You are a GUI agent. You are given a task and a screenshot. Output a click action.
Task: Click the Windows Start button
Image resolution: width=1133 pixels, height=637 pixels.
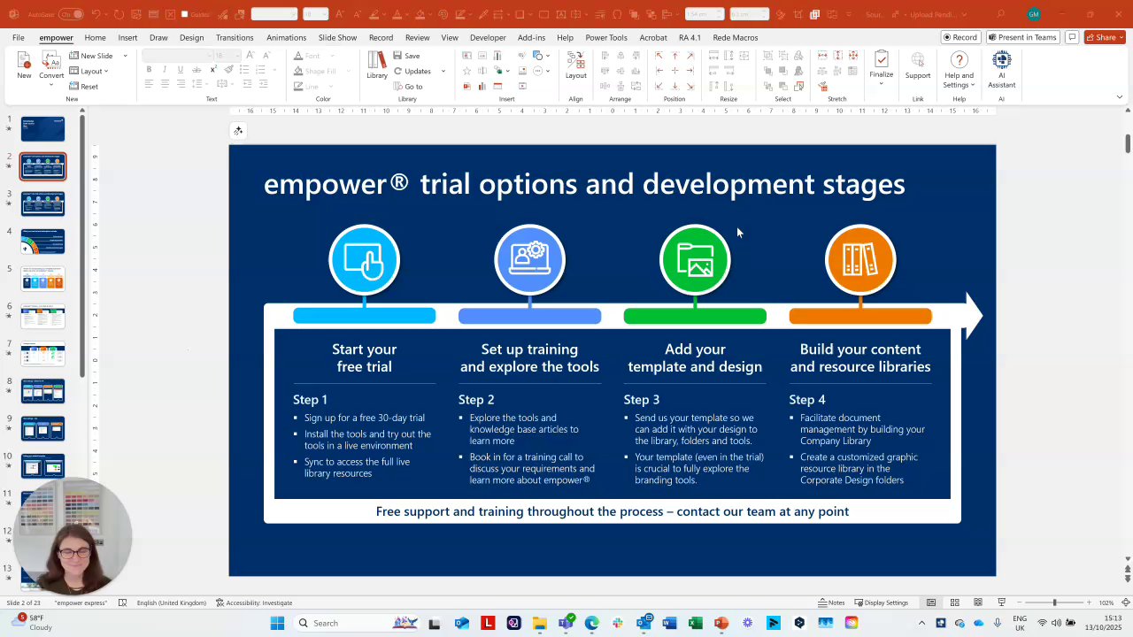[277, 623]
